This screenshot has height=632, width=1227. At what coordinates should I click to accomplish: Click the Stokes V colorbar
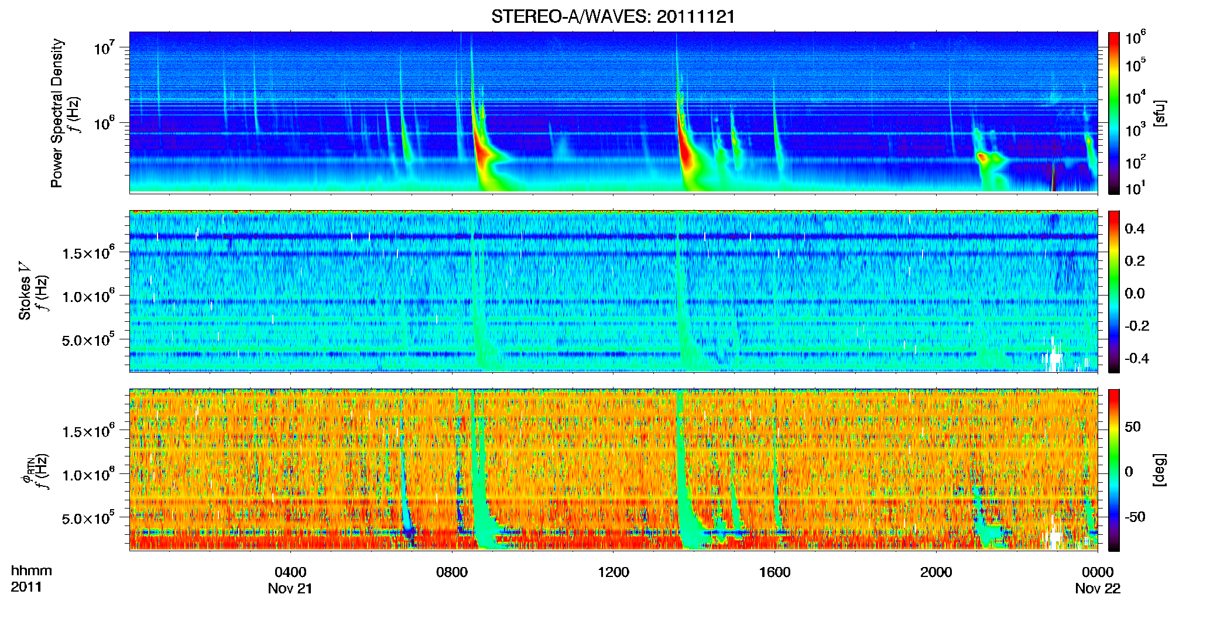click(1114, 291)
